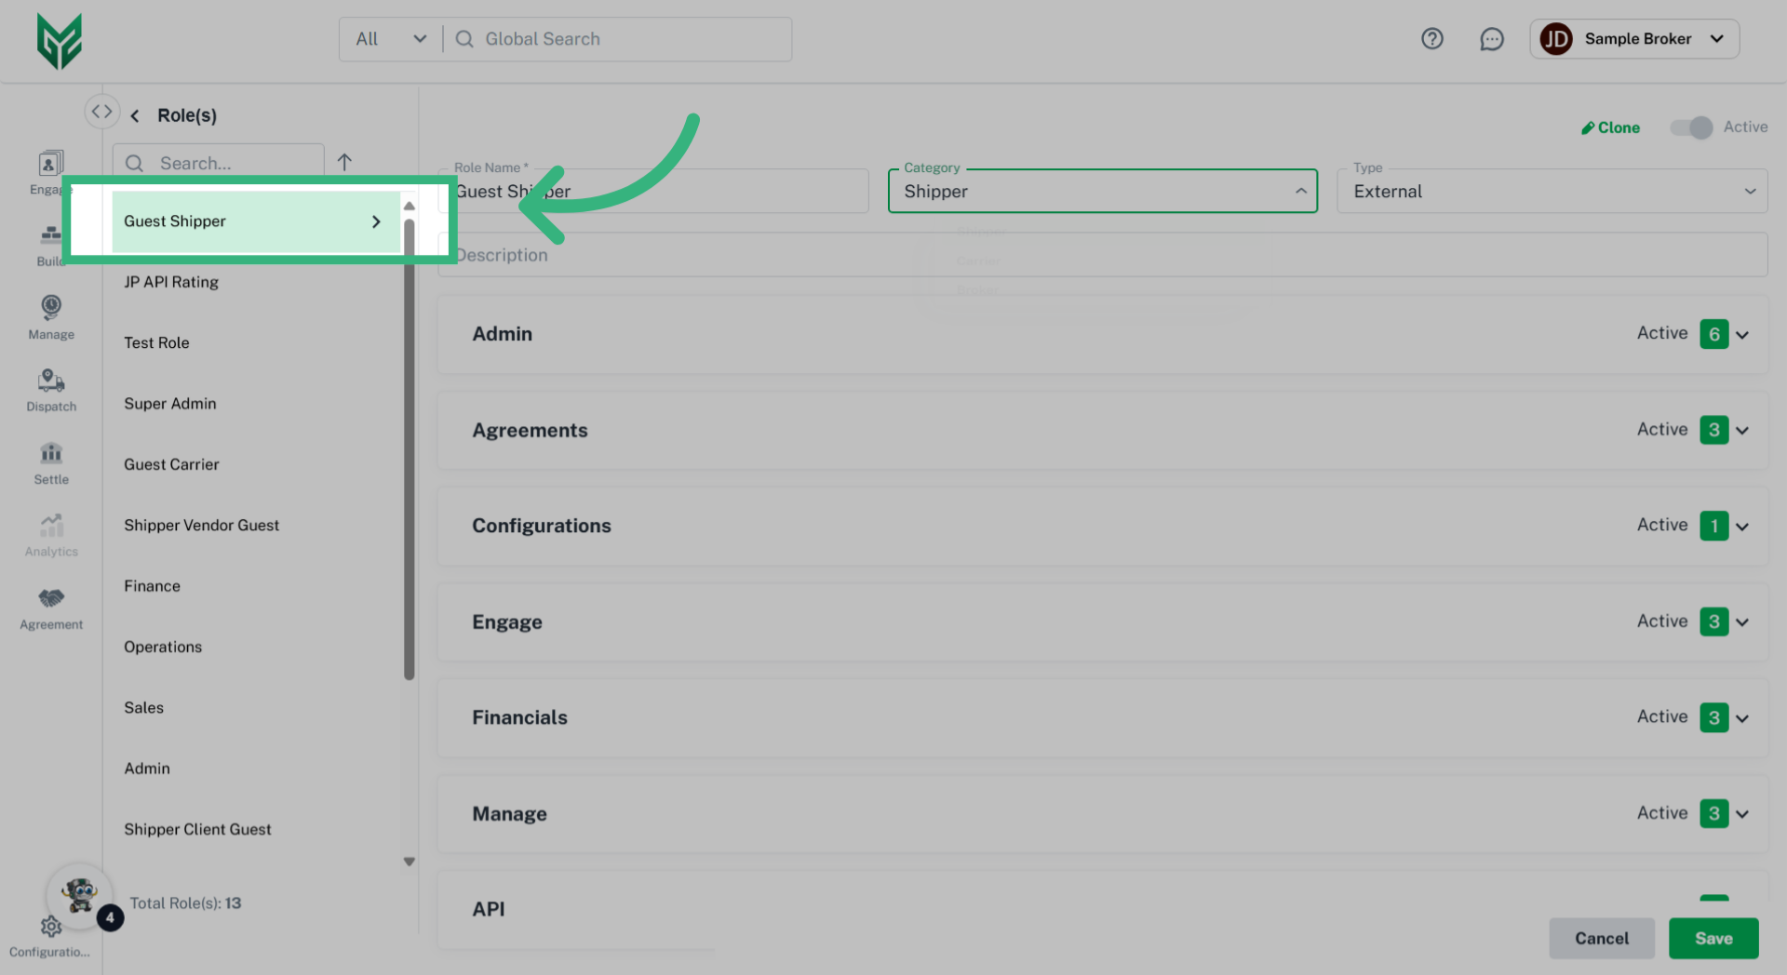The height and width of the screenshot is (975, 1787).
Task: Open the Category dropdown
Action: [1102, 192]
